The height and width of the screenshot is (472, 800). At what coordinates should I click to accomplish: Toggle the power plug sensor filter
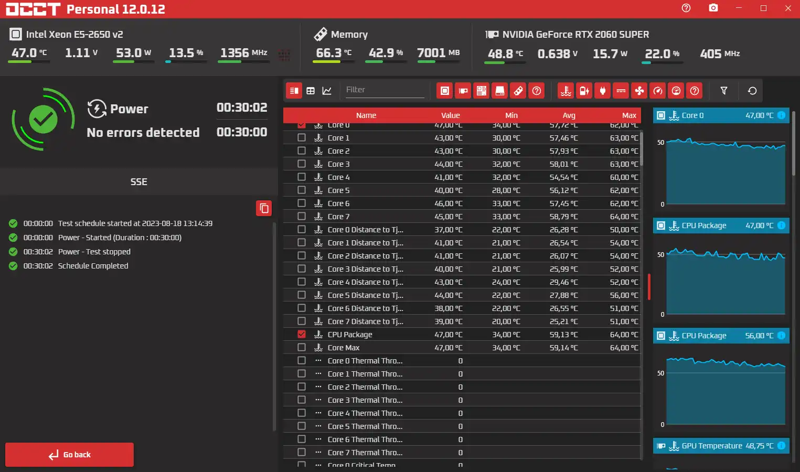[603, 91]
